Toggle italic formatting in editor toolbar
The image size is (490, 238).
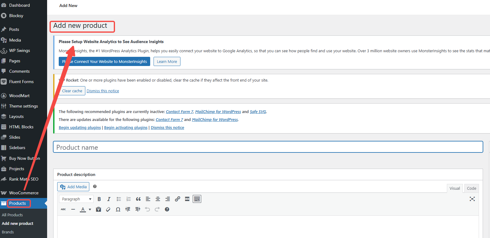(x=109, y=199)
